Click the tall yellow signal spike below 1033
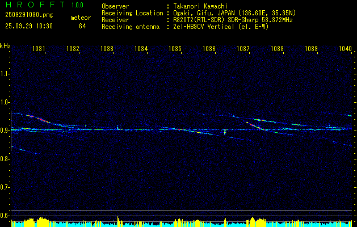Image resolution: width=357 pixels, height=227 pixels. 118,221
